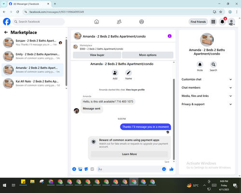
Task: Mute the conversation bell icon
Action: (x=200, y=65)
